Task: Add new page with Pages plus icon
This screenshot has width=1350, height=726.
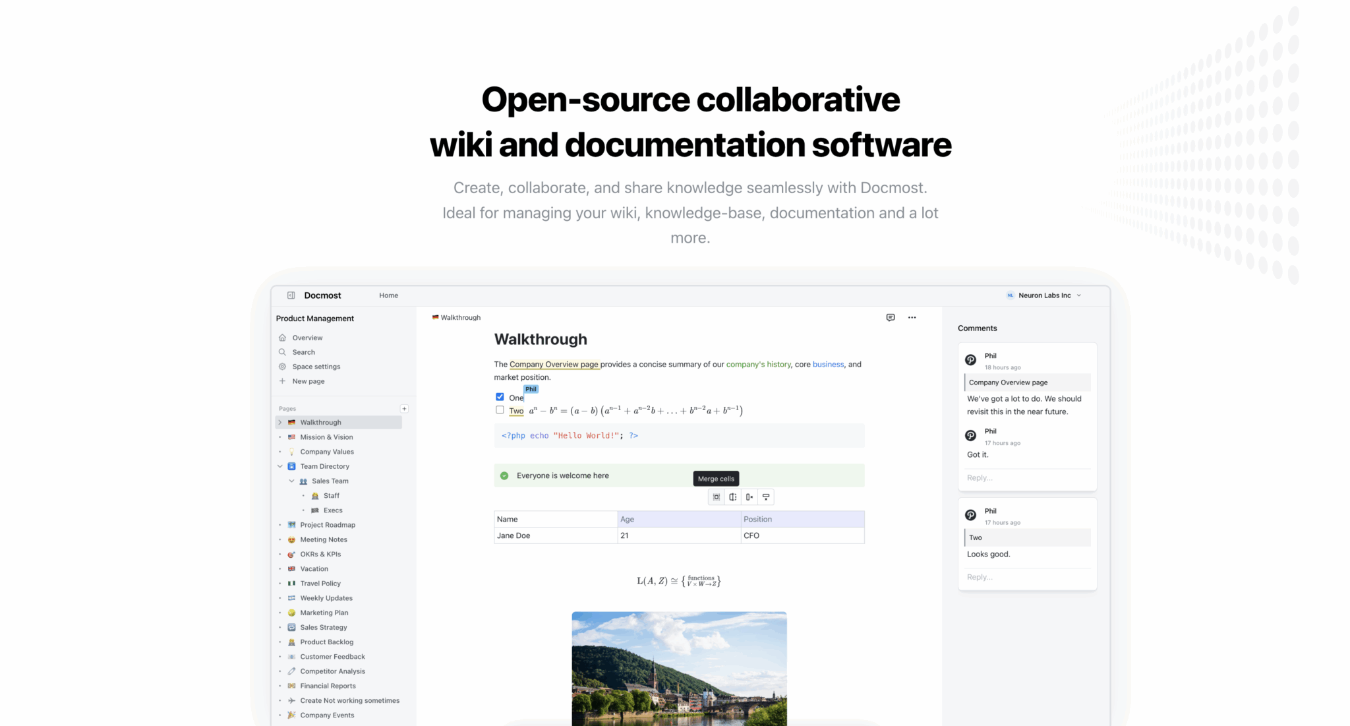Action: click(404, 409)
